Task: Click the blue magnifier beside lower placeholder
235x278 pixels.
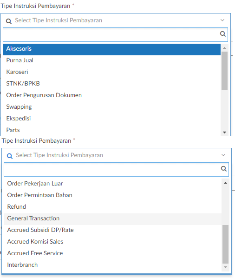Action: tap(10, 156)
